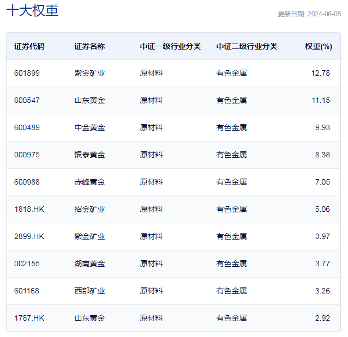Viewport: 348px width, 337px height.
Task: Sort by the 证券代码 column header
Action: 29,46
